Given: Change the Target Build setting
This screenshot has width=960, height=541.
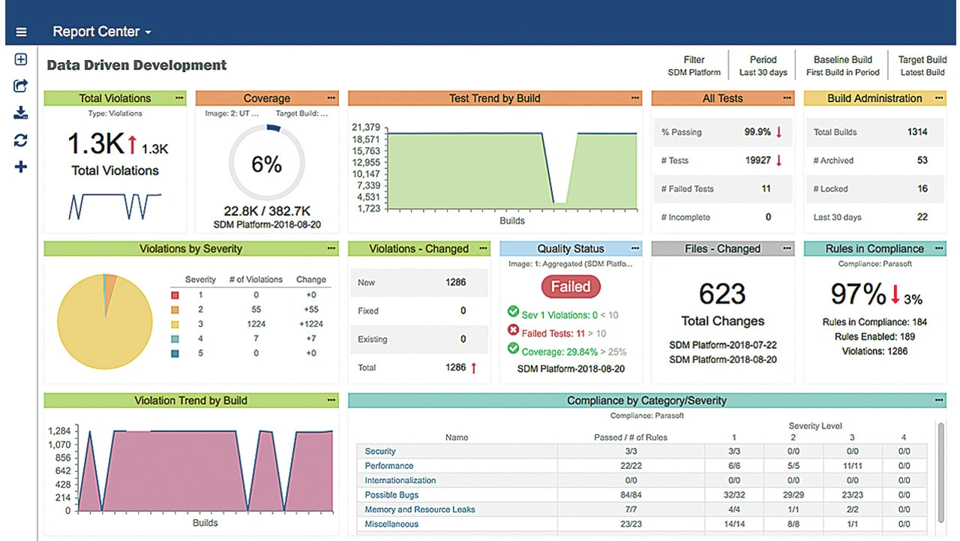Looking at the screenshot, I should (922, 66).
